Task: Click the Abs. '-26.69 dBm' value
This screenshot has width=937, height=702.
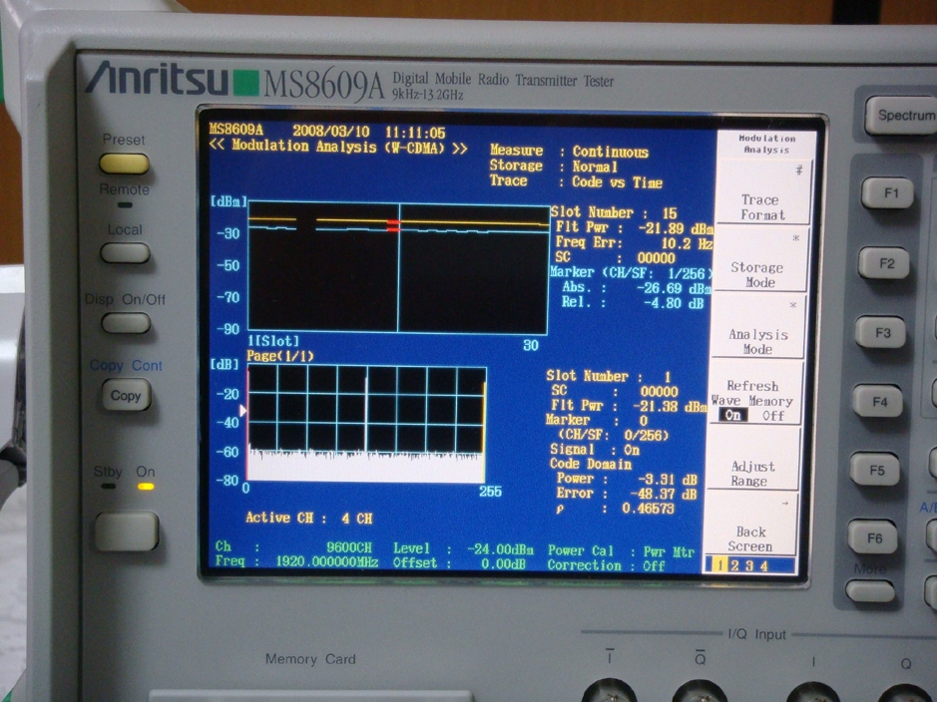Action: point(674,288)
